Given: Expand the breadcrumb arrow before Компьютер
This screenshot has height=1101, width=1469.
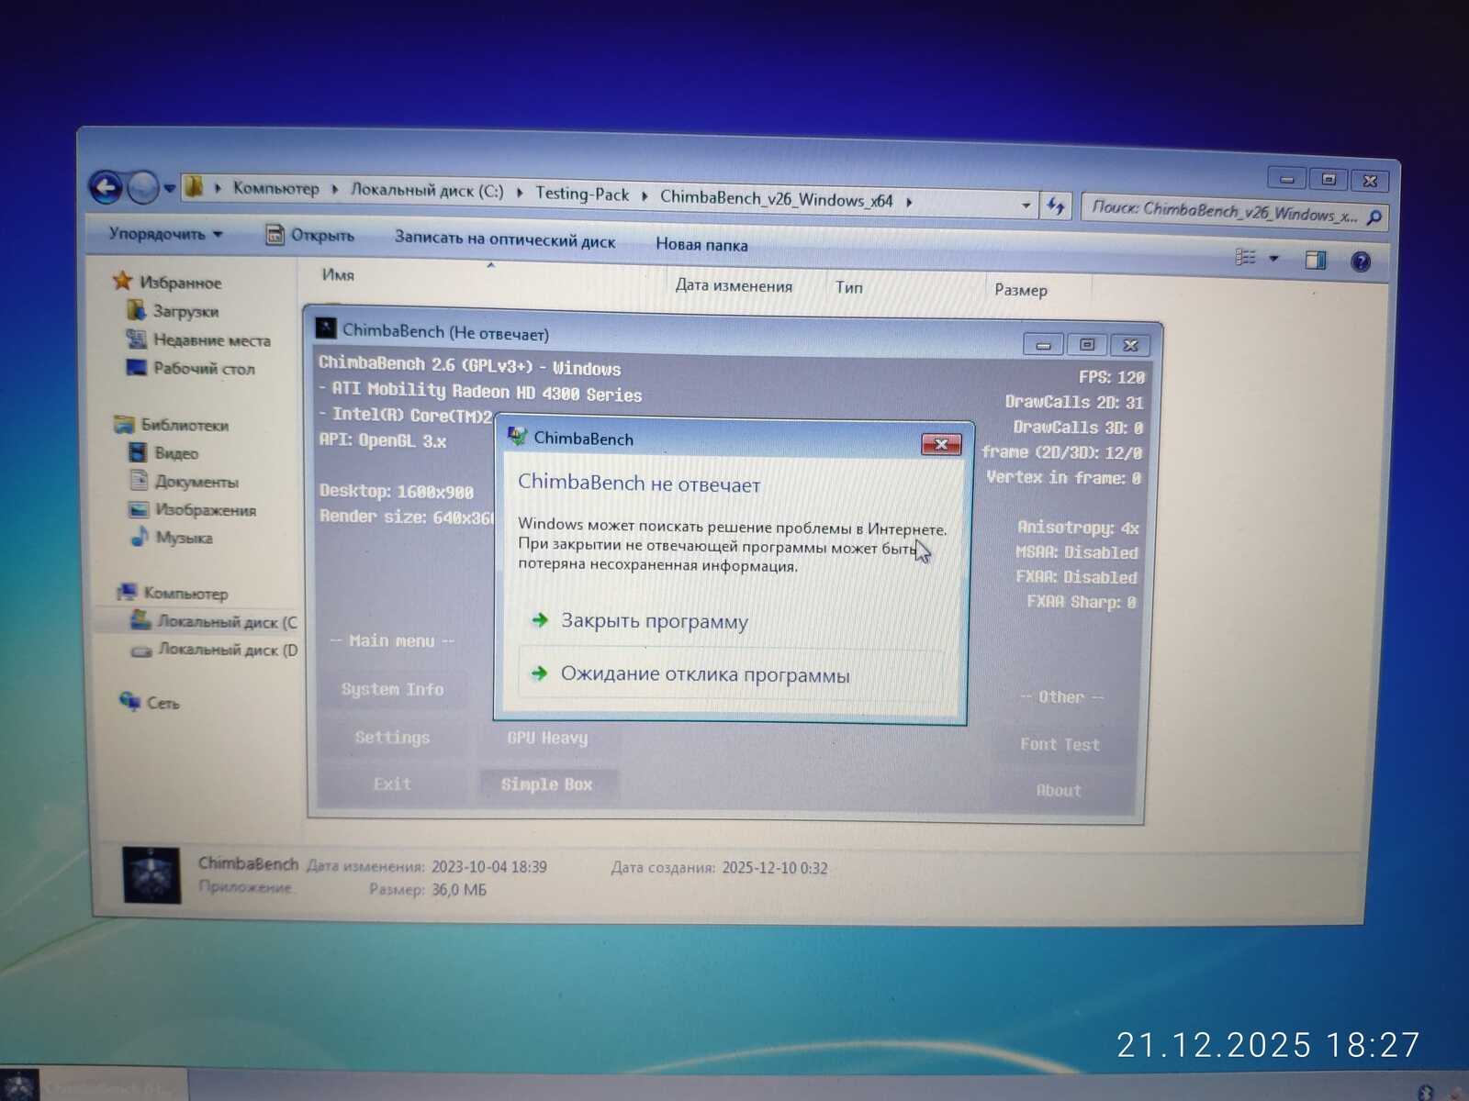Looking at the screenshot, I should click(219, 188).
